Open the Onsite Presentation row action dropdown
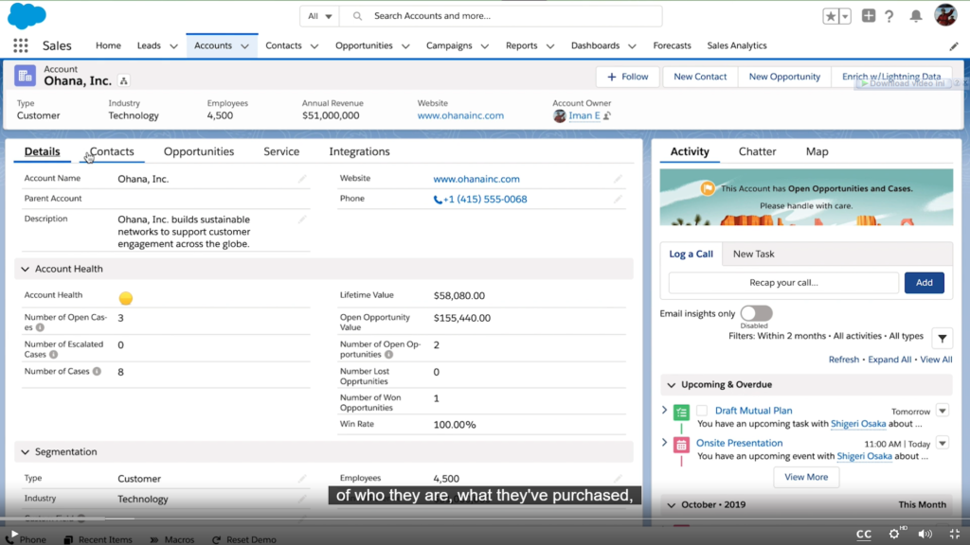Screen dimensions: 970x545 942,442
